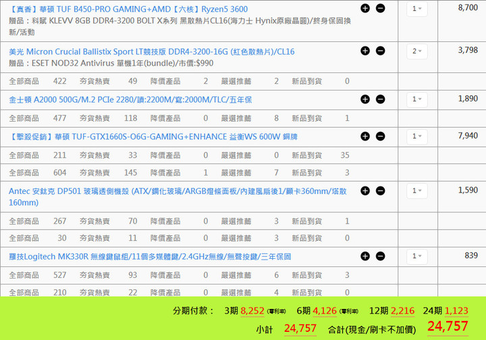Select the 夯貨熱賣 70 filter
Screen dimensions: 486x340
tap(108, 221)
